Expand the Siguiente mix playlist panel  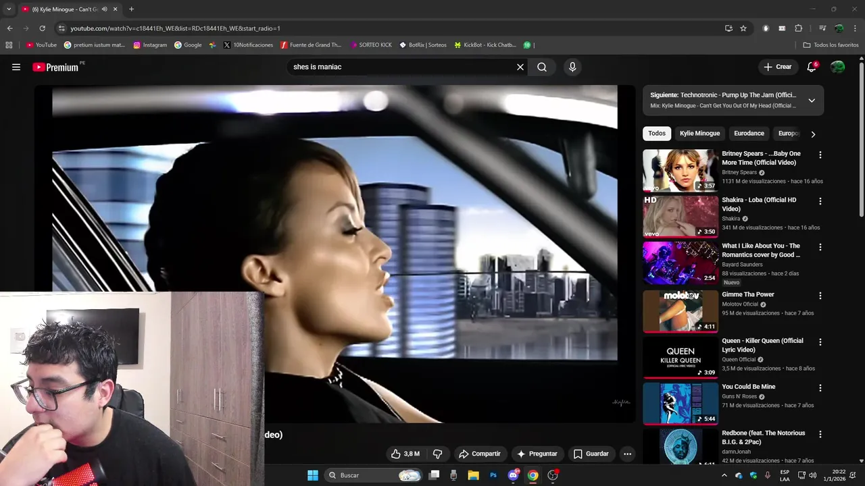pyautogui.click(x=812, y=101)
